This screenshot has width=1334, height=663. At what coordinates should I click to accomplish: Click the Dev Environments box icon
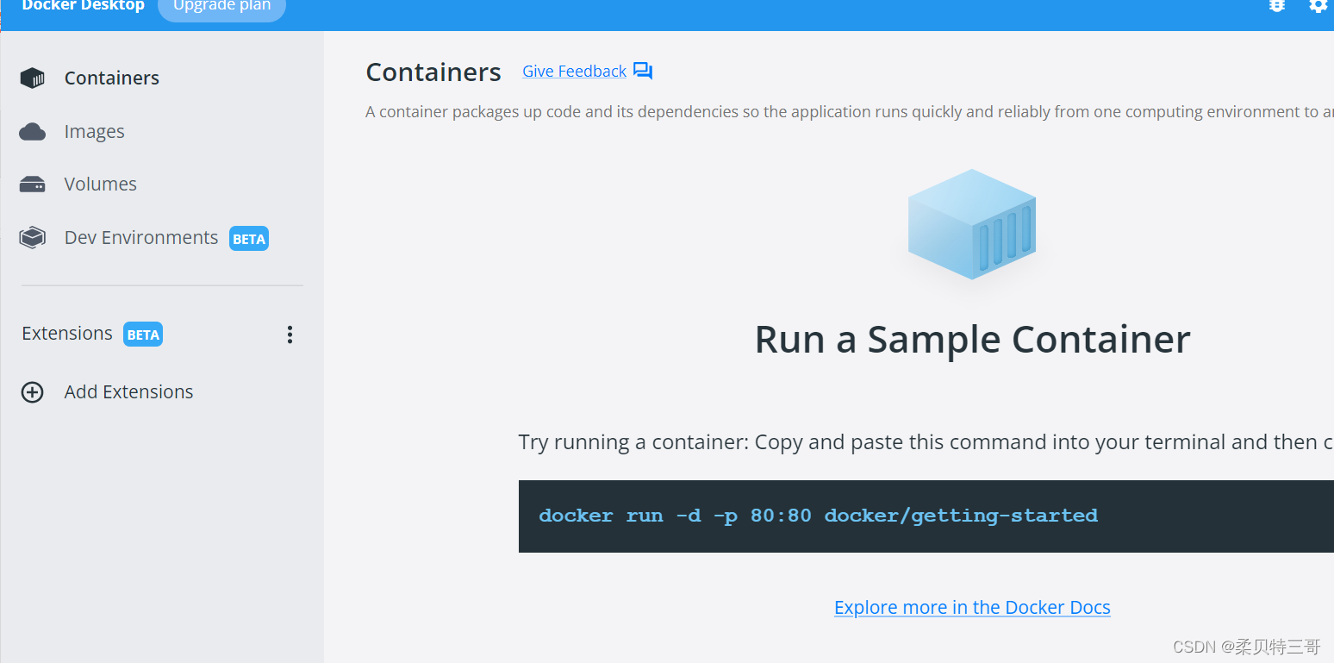point(32,238)
